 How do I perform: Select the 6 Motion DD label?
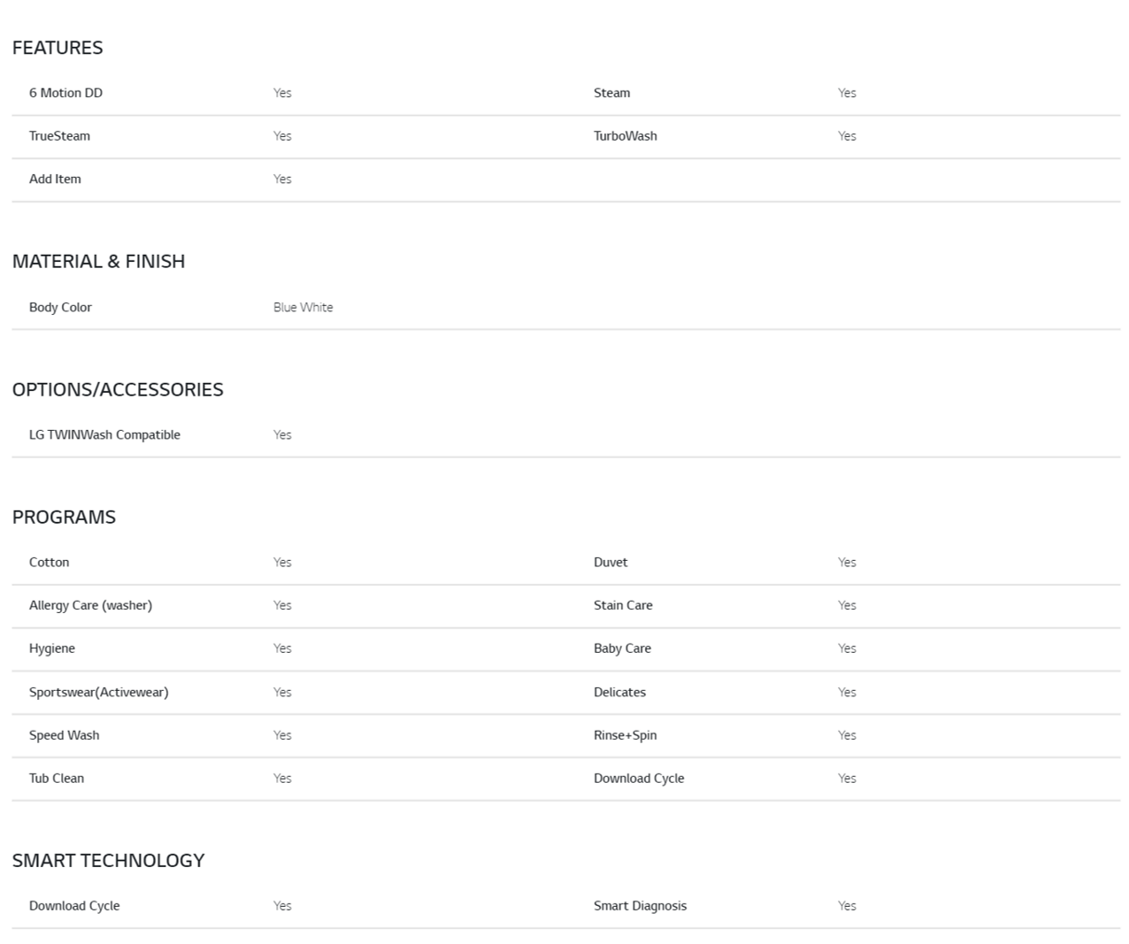point(65,93)
